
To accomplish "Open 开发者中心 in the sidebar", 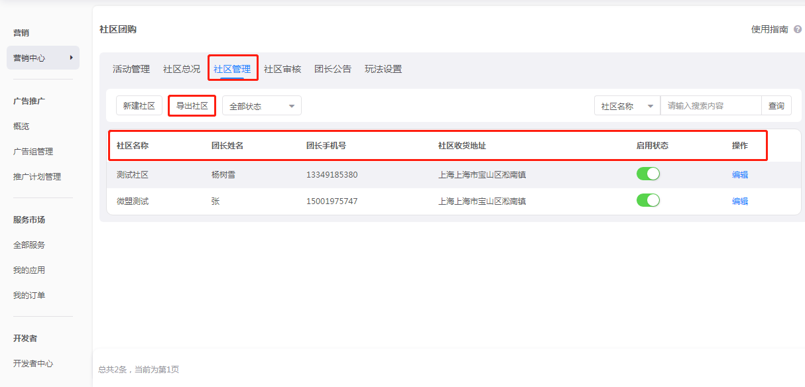I will tap(33, 363).
